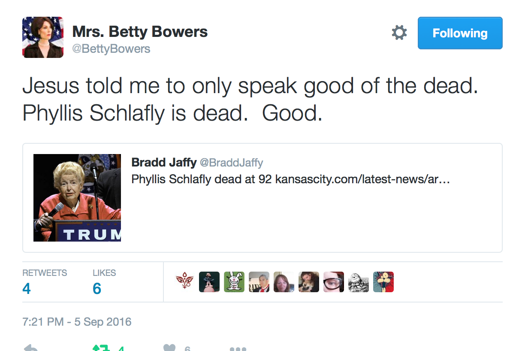
Task: Click the Bradd Jaffy name in quoted tweet
Action: [x=164, y=162]
